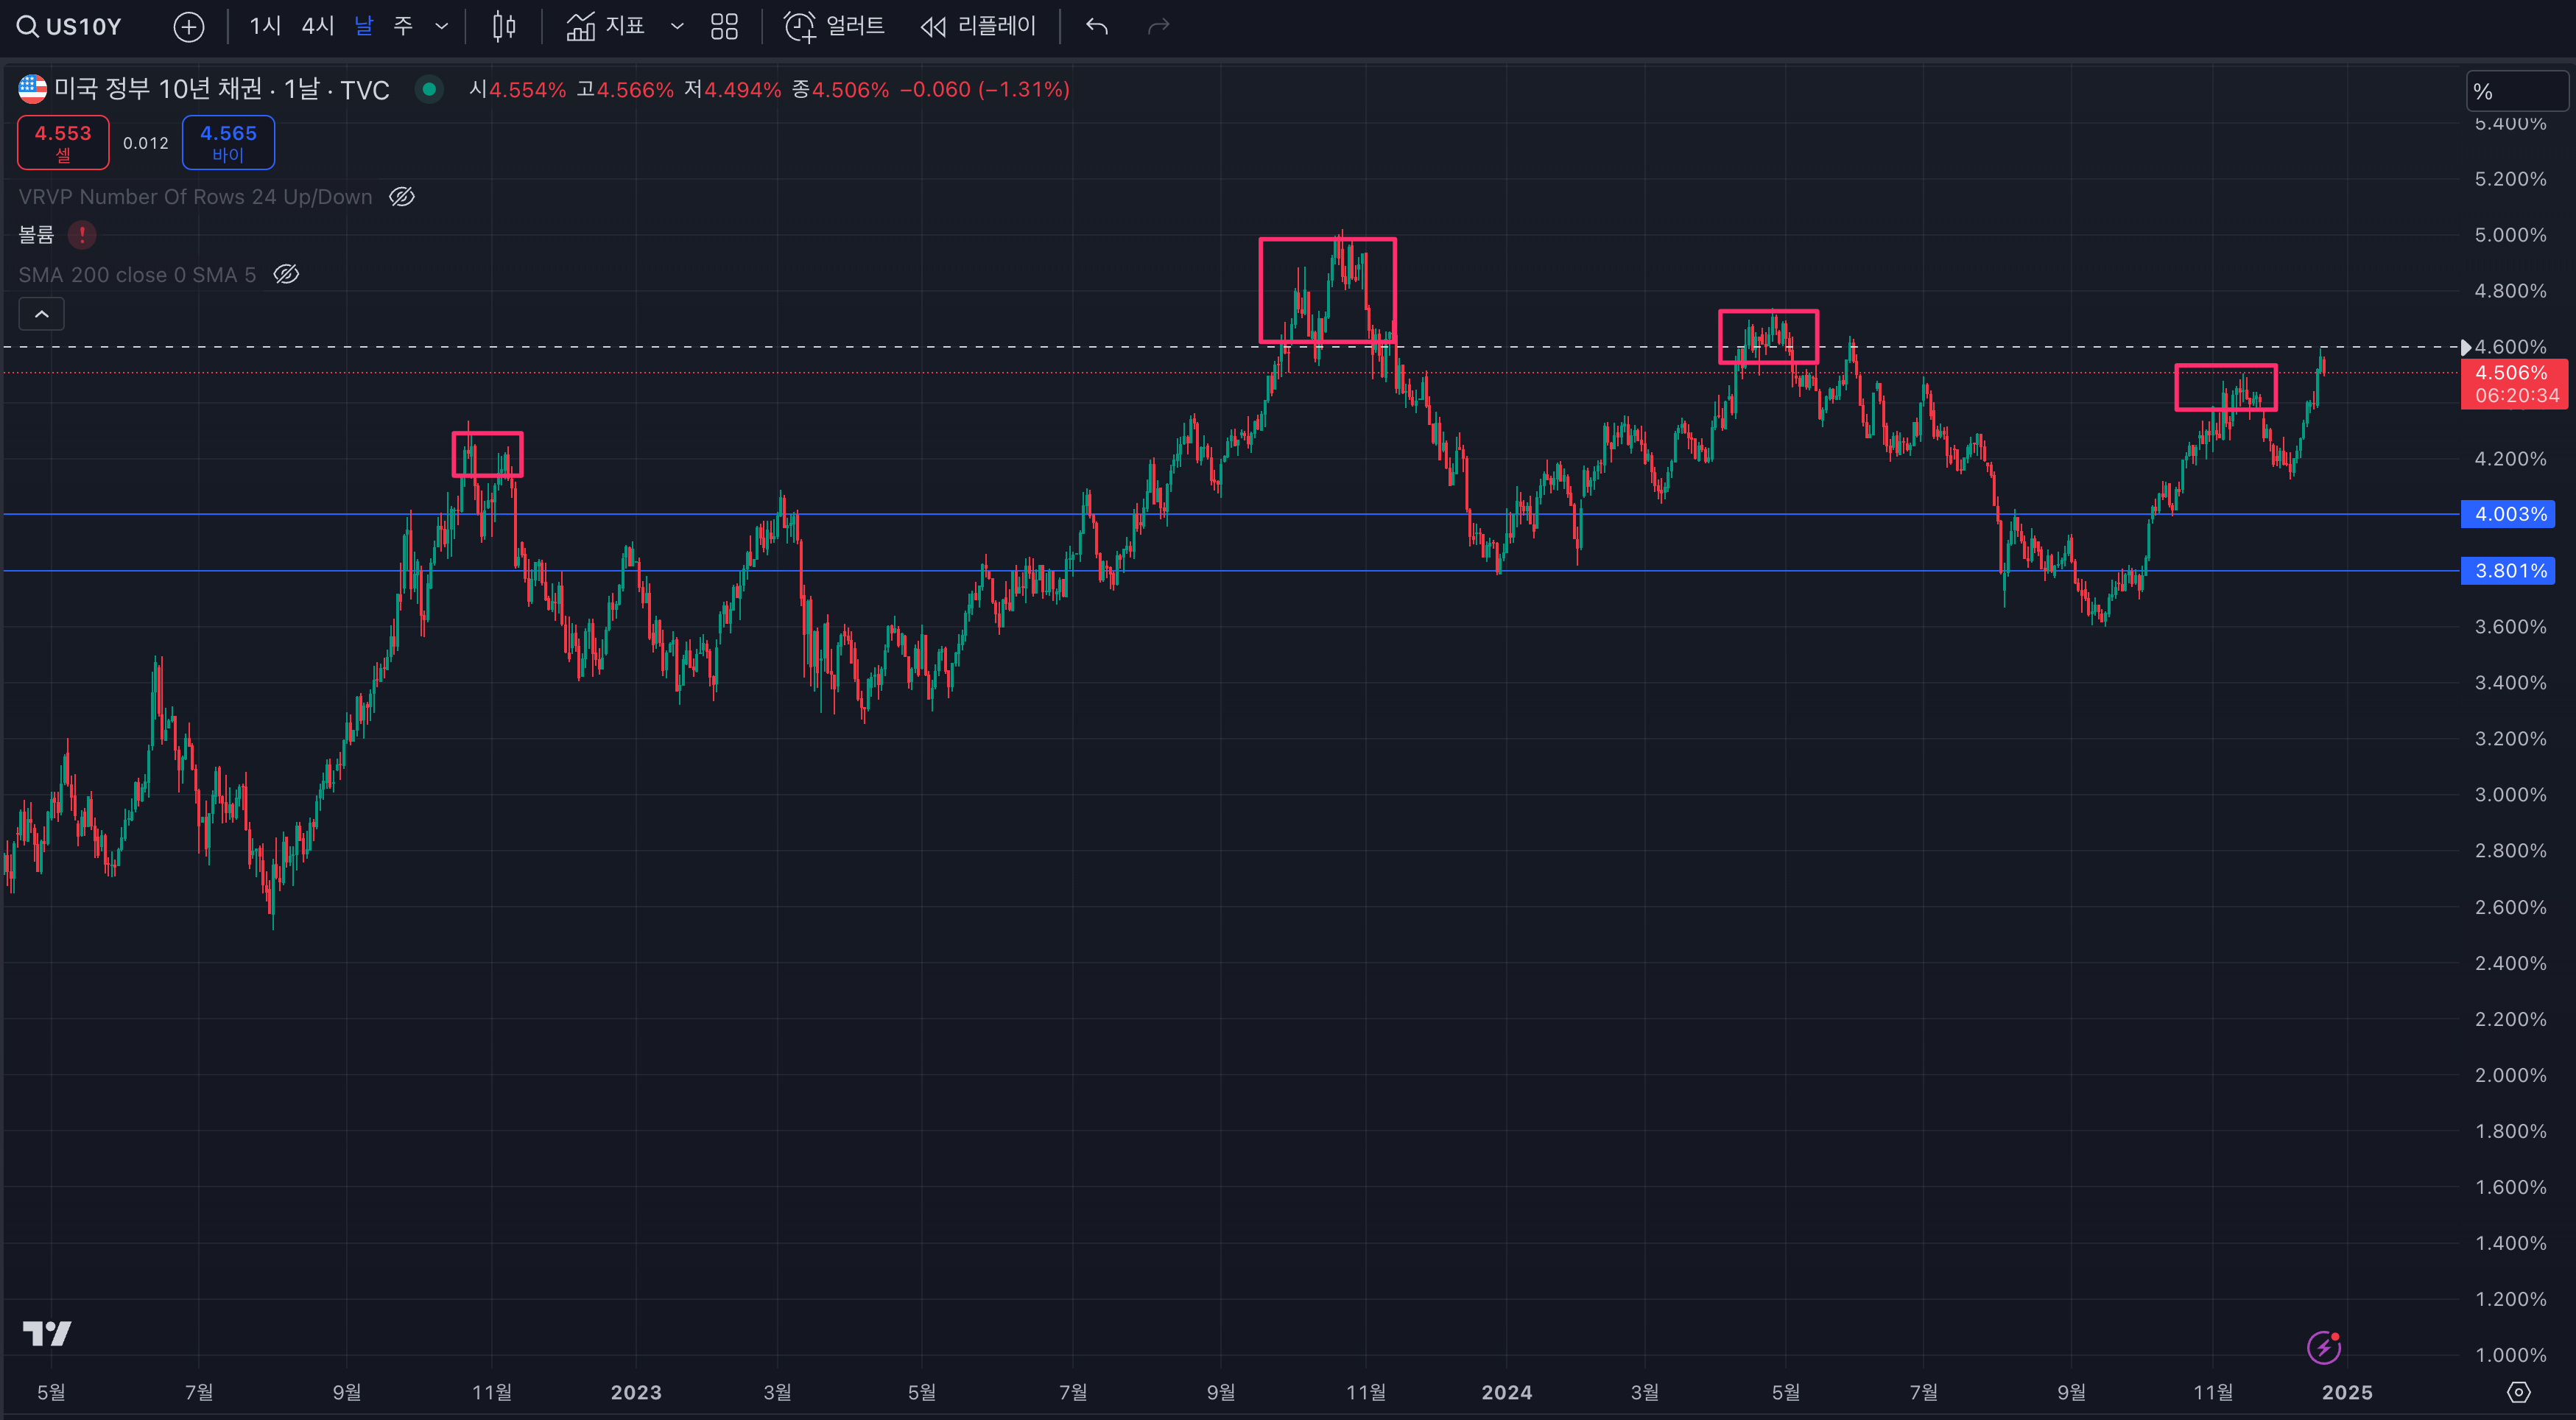The height and width of the screenshot is (1420, 2576).
Task: Open chart settings gear at bottom right
Action: click(x=2518, y=1392)
